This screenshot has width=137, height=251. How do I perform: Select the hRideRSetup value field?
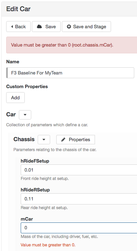(x=79, y=199)
